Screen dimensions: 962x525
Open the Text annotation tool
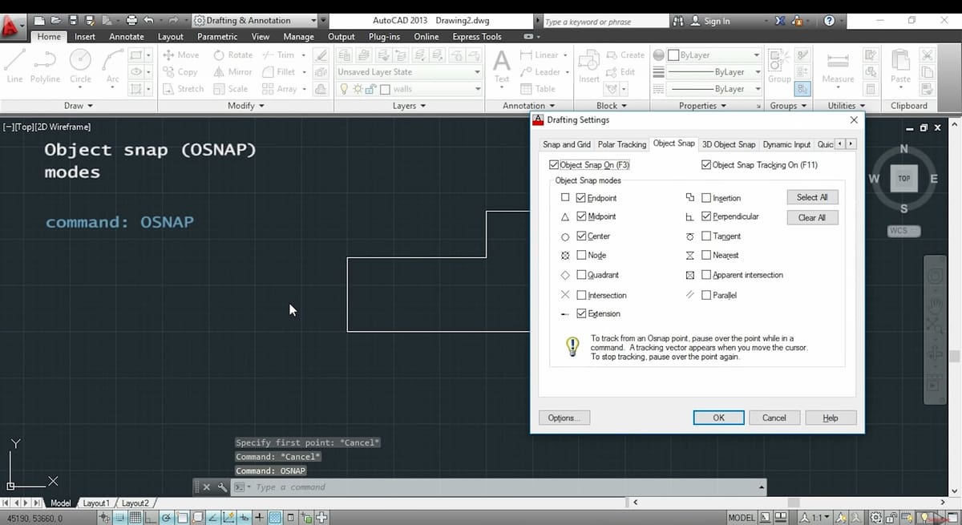click(502, 66)
